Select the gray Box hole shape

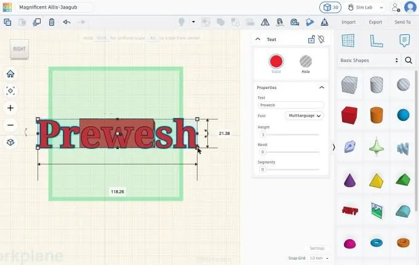point(349,85)
